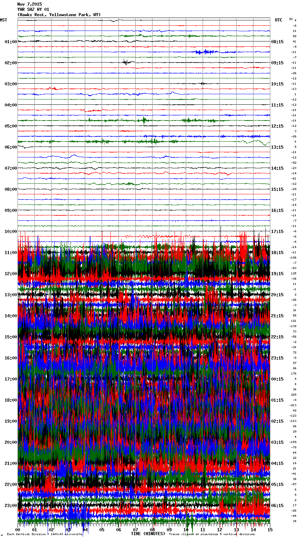Select the '16:00' MST time label

[11, 358]
